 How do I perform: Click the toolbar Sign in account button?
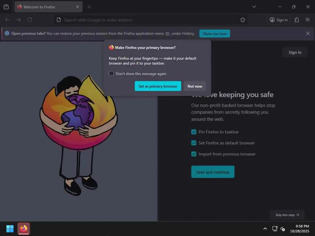[279, 20]
